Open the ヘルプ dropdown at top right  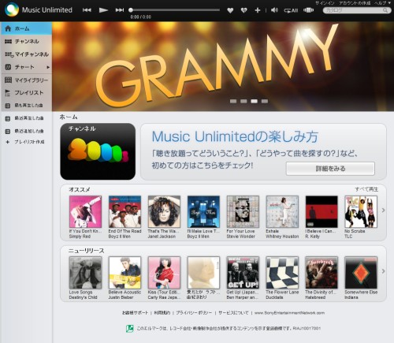[382, 3]
